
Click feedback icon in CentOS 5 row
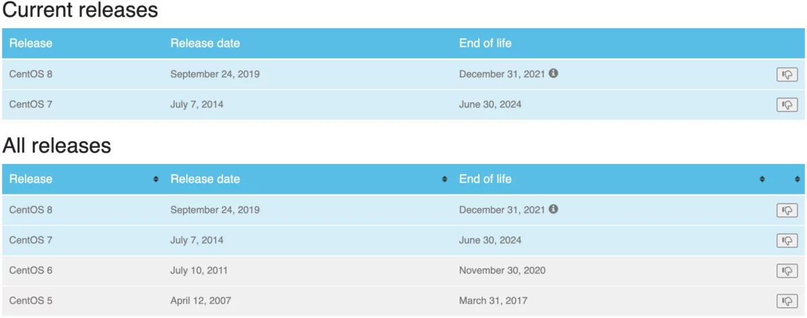(787, 301)
